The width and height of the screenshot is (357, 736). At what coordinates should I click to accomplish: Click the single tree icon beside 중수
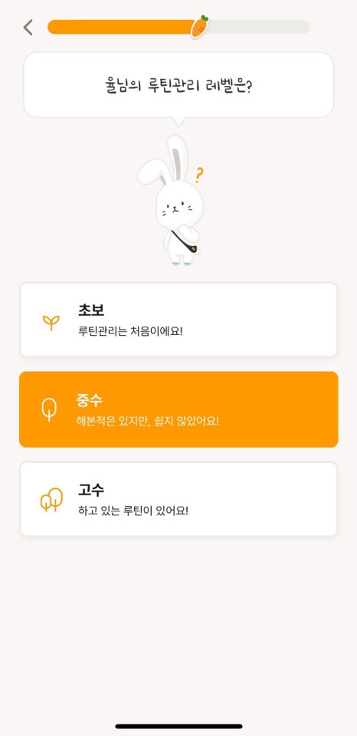tap(49, 409)
